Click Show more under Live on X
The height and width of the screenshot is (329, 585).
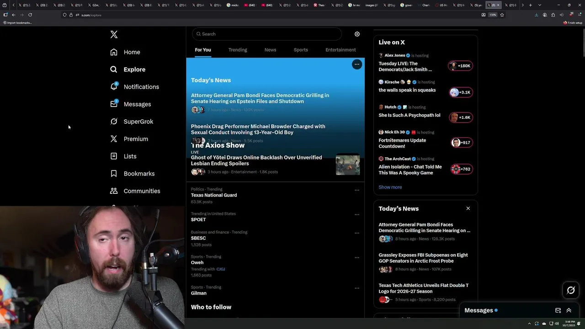tap(390, 187)
